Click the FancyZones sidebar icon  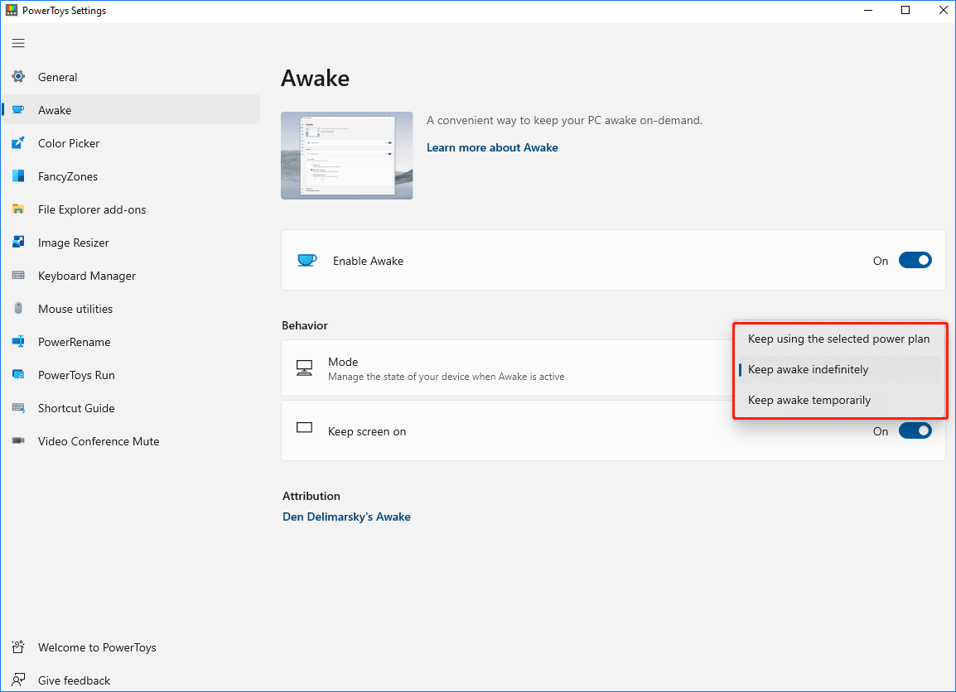pos(18,176)
